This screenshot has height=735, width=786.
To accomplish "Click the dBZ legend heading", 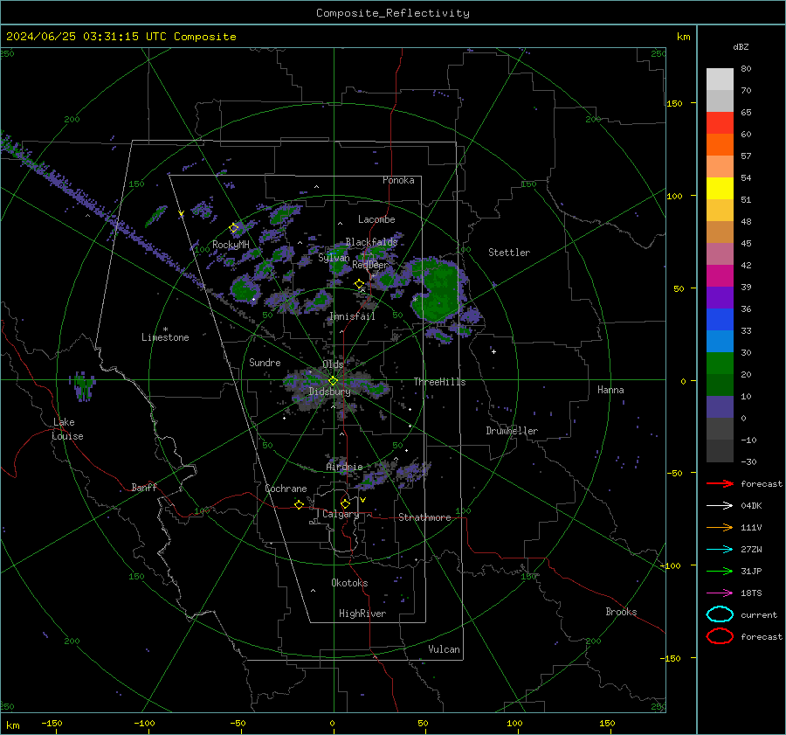I will 741,46.
